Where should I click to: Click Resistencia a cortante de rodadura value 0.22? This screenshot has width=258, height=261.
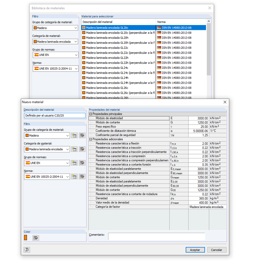pos(199,194)
